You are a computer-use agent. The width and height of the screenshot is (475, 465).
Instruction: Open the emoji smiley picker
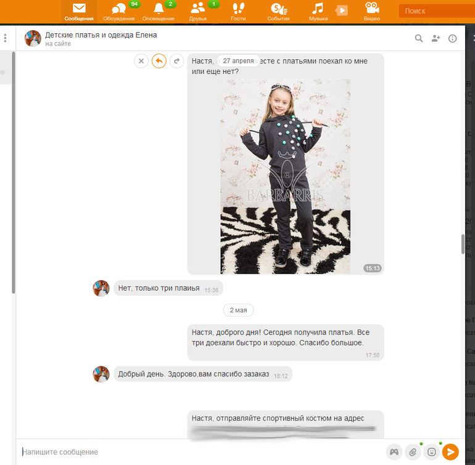[x=432, y=452]
